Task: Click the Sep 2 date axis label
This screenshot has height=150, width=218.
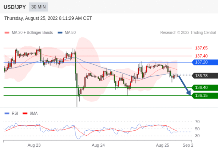Action: click(188, 145)
